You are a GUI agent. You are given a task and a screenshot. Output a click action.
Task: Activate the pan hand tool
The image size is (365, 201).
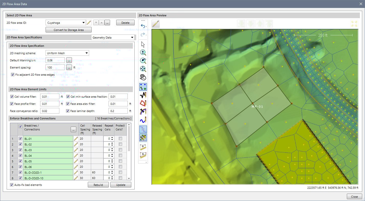143,77
